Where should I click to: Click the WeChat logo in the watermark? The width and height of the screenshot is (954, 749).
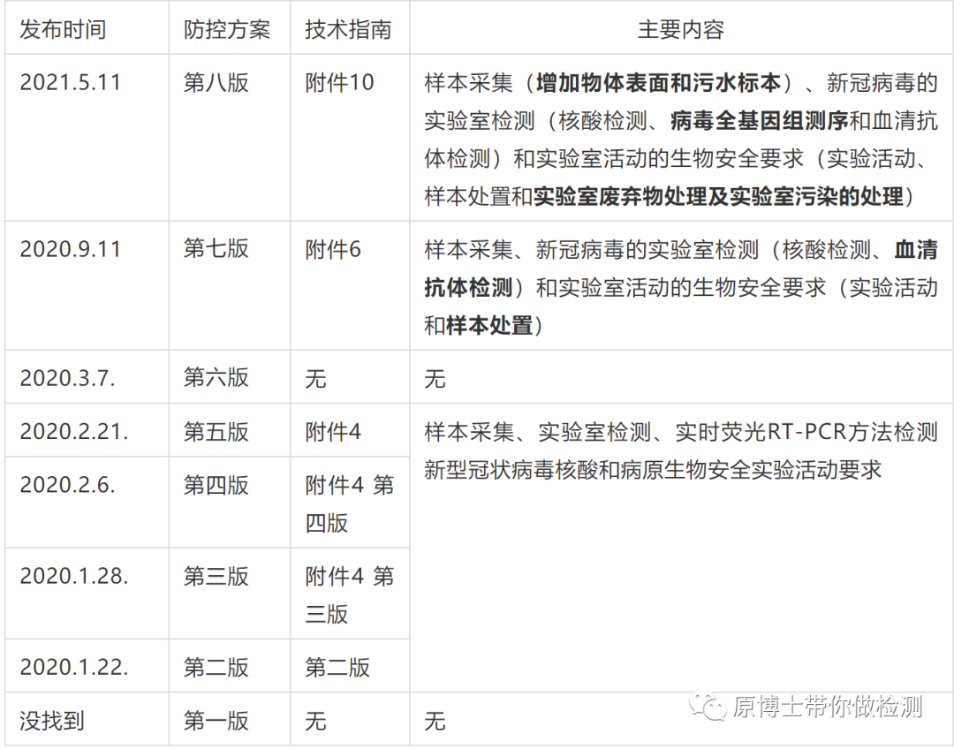click(x=709, y=705)
